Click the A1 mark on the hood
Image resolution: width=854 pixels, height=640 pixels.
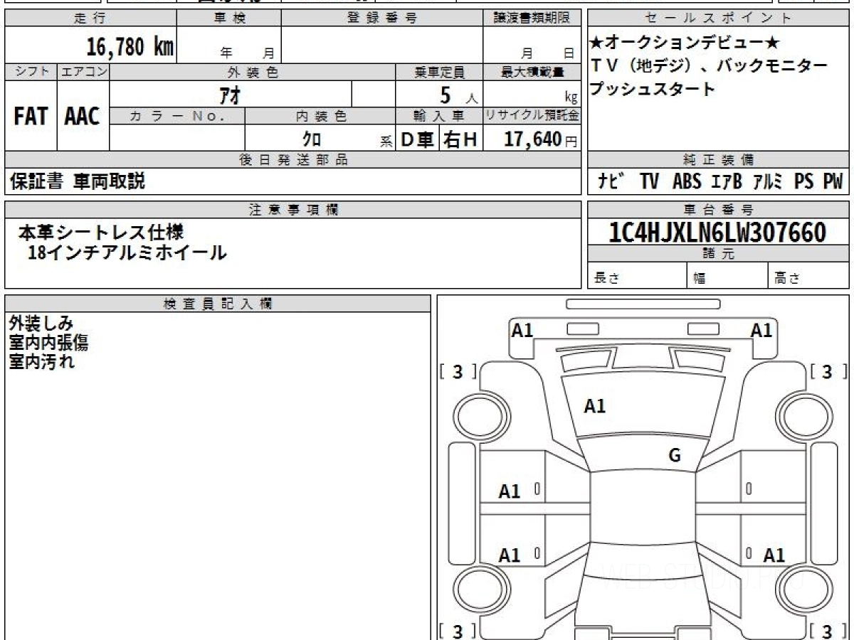click(x=595, y=406)
